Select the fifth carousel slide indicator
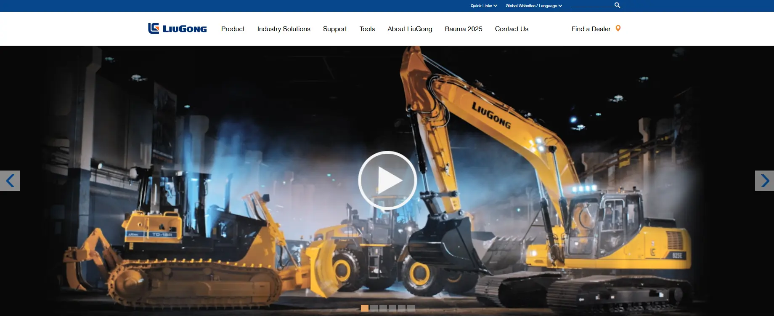Image resolution: width=774 pixels, height=320 pixels. click(x=402, y=308)
